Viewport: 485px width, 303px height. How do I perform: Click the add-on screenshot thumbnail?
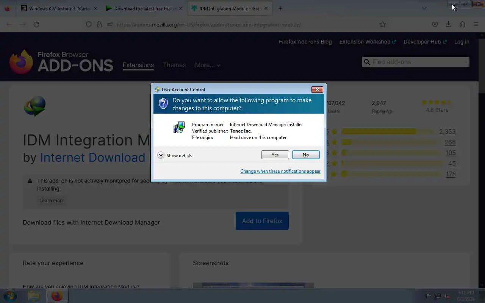(253, 285)
